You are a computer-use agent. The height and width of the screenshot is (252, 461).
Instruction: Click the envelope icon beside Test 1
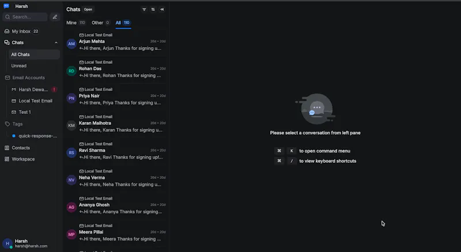click(x=13, y=112)
